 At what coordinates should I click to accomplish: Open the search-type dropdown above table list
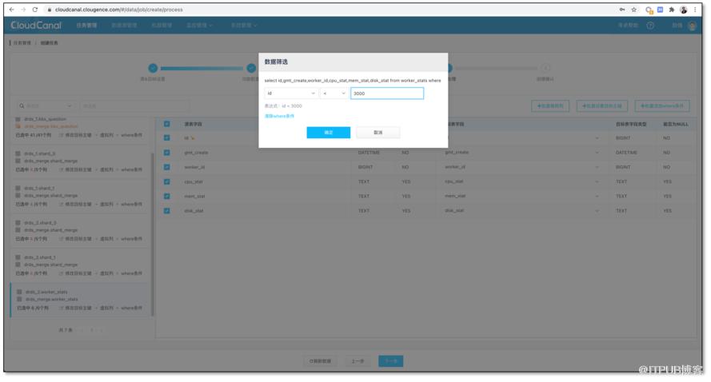tap(48, 106)
